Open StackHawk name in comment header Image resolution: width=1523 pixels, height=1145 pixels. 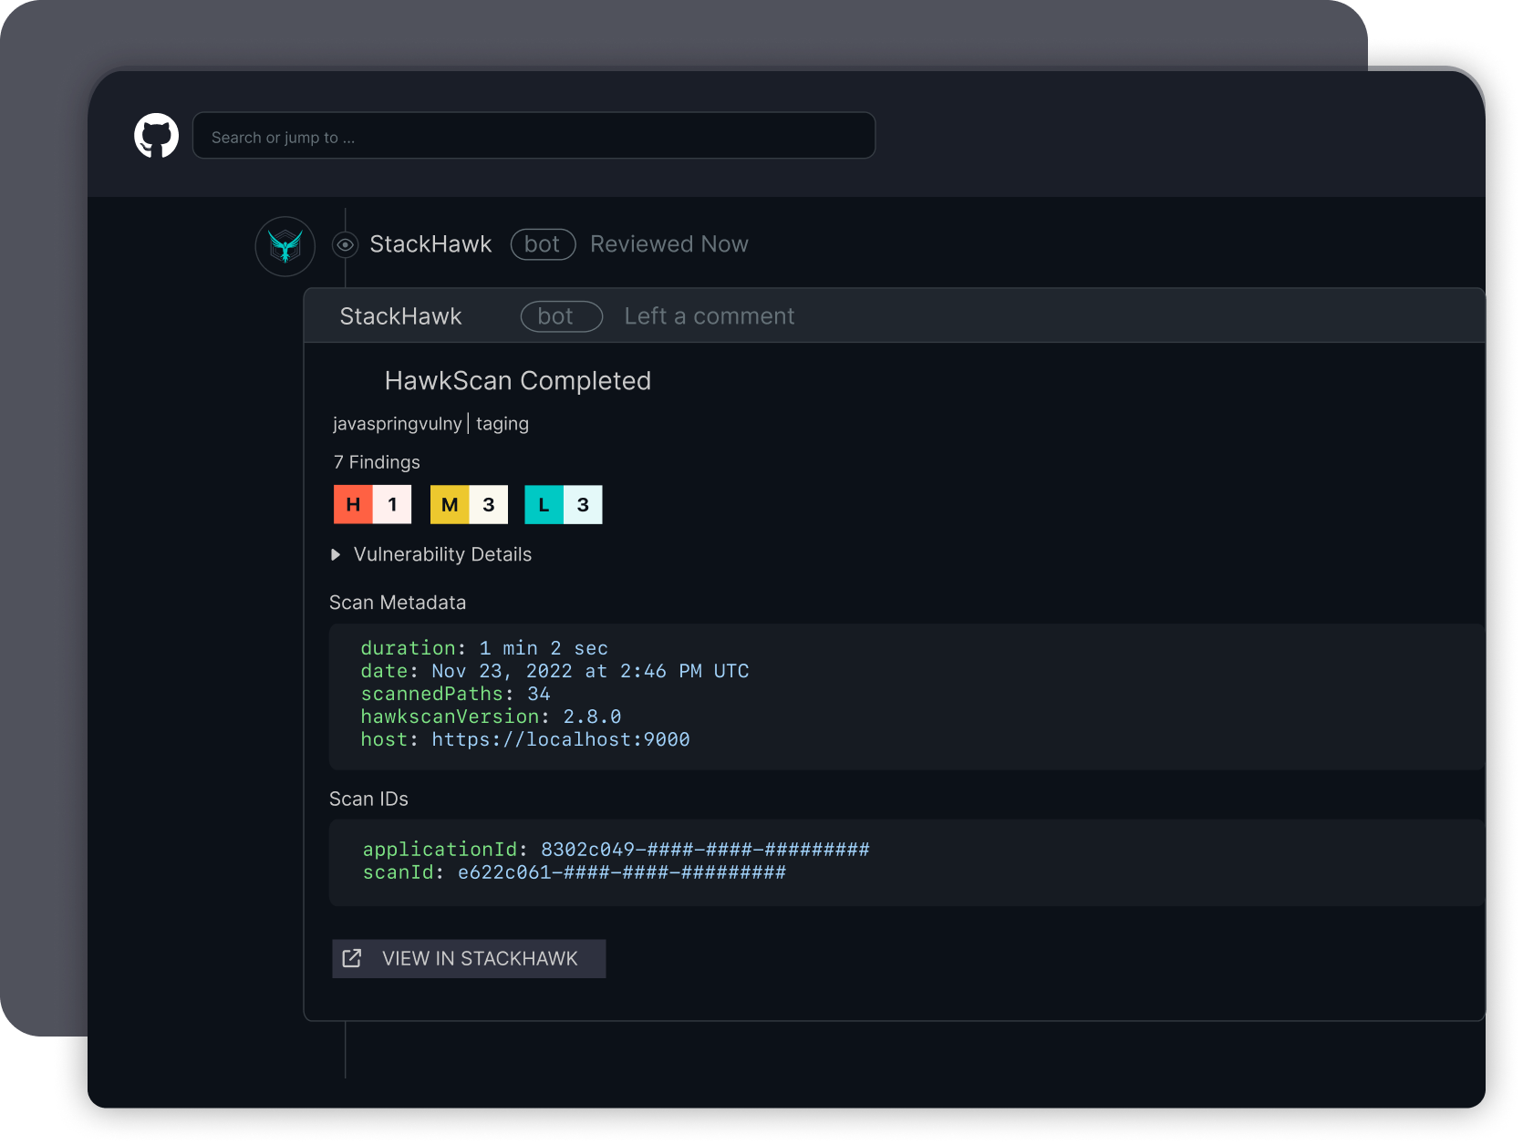tap(400, 316)
